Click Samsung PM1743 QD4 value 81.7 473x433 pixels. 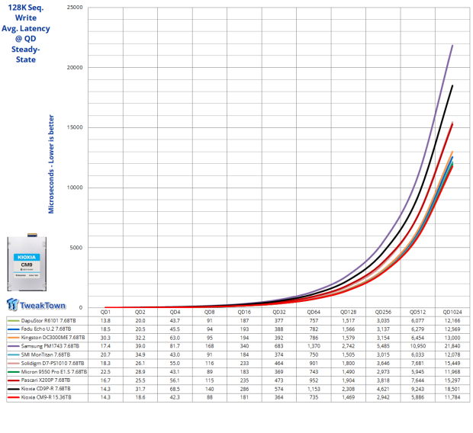pyautogui.click(x=175, y=346)
